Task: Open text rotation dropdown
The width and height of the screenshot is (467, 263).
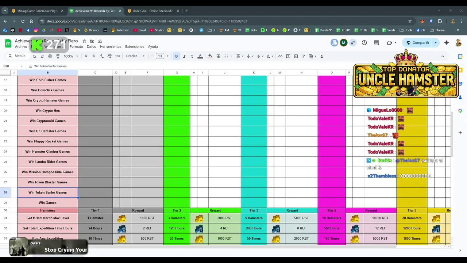Action: click(270, 56)
